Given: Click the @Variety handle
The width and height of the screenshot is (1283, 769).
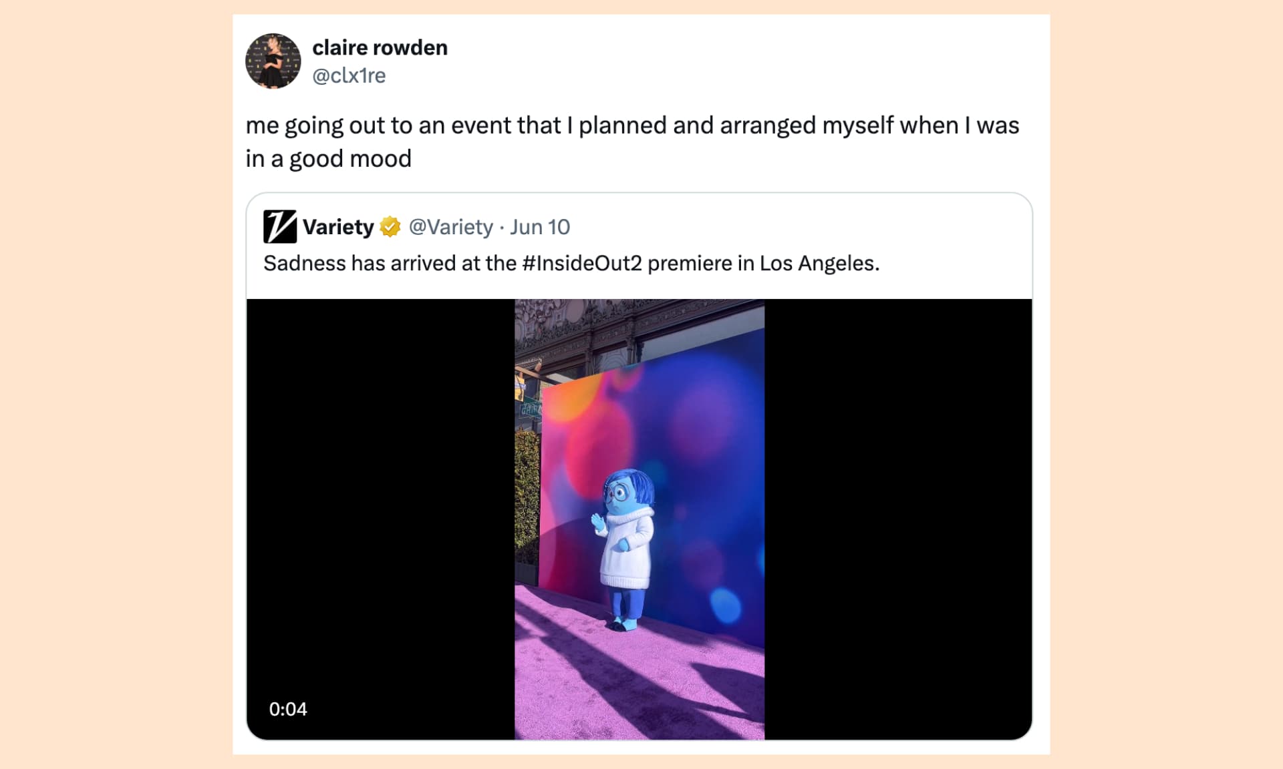Looking at the screenshot, I should pyautogui.click(x=450, y=227).
